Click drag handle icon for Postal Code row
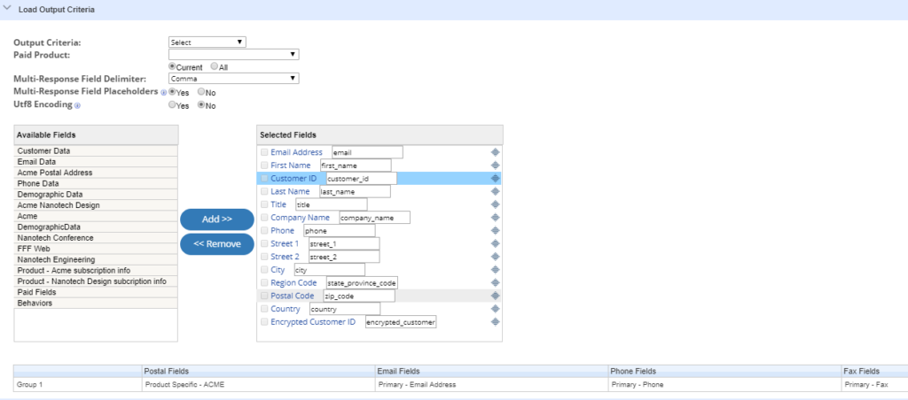The height and width of the screenshot is (400, 908). click(x=496, y=296)
